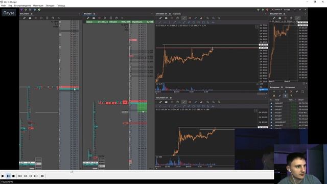Click the blue down-arrow icon in the watchlist toolbar
This screenshot has width=327, height=184.
click(x=286, y=91)
